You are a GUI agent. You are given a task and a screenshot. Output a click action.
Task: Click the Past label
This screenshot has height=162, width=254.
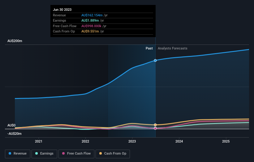149,49
